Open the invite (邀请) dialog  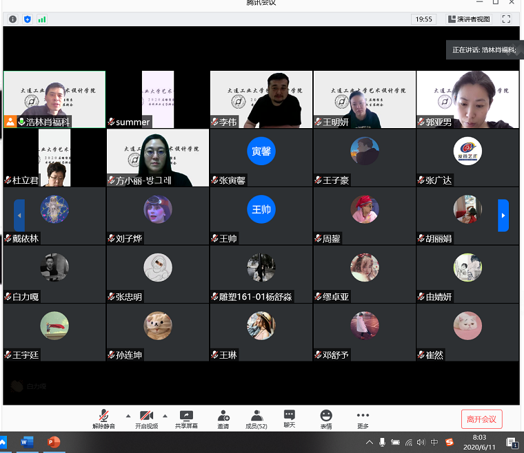(x=223, y=419)
